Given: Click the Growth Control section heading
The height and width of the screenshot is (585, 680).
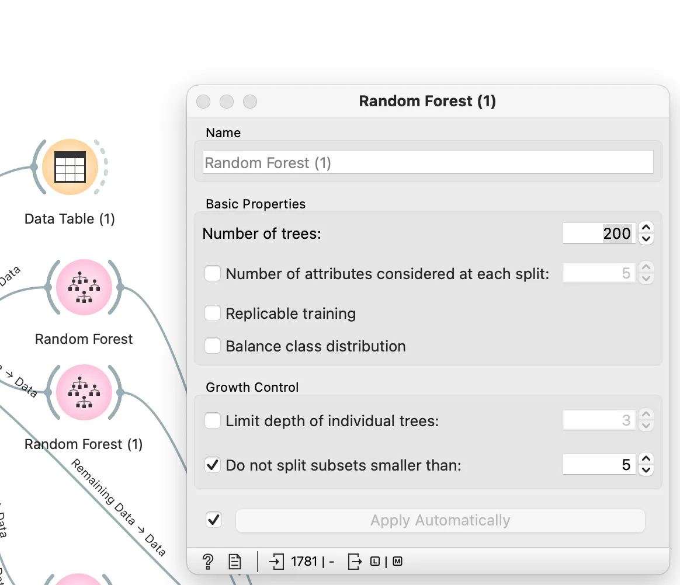Looking at the screenshot, I should pyautogui.click(x=252, y=387).
